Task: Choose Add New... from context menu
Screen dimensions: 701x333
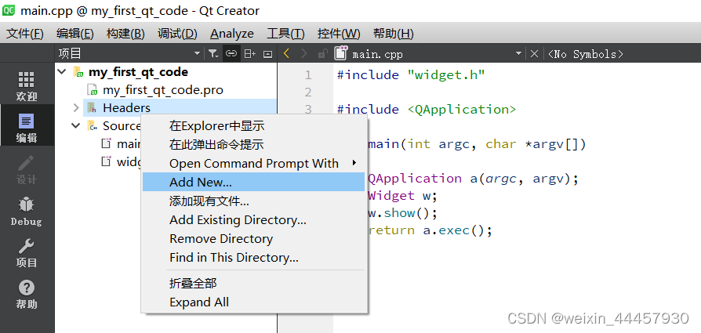Action: pos(254,182)
